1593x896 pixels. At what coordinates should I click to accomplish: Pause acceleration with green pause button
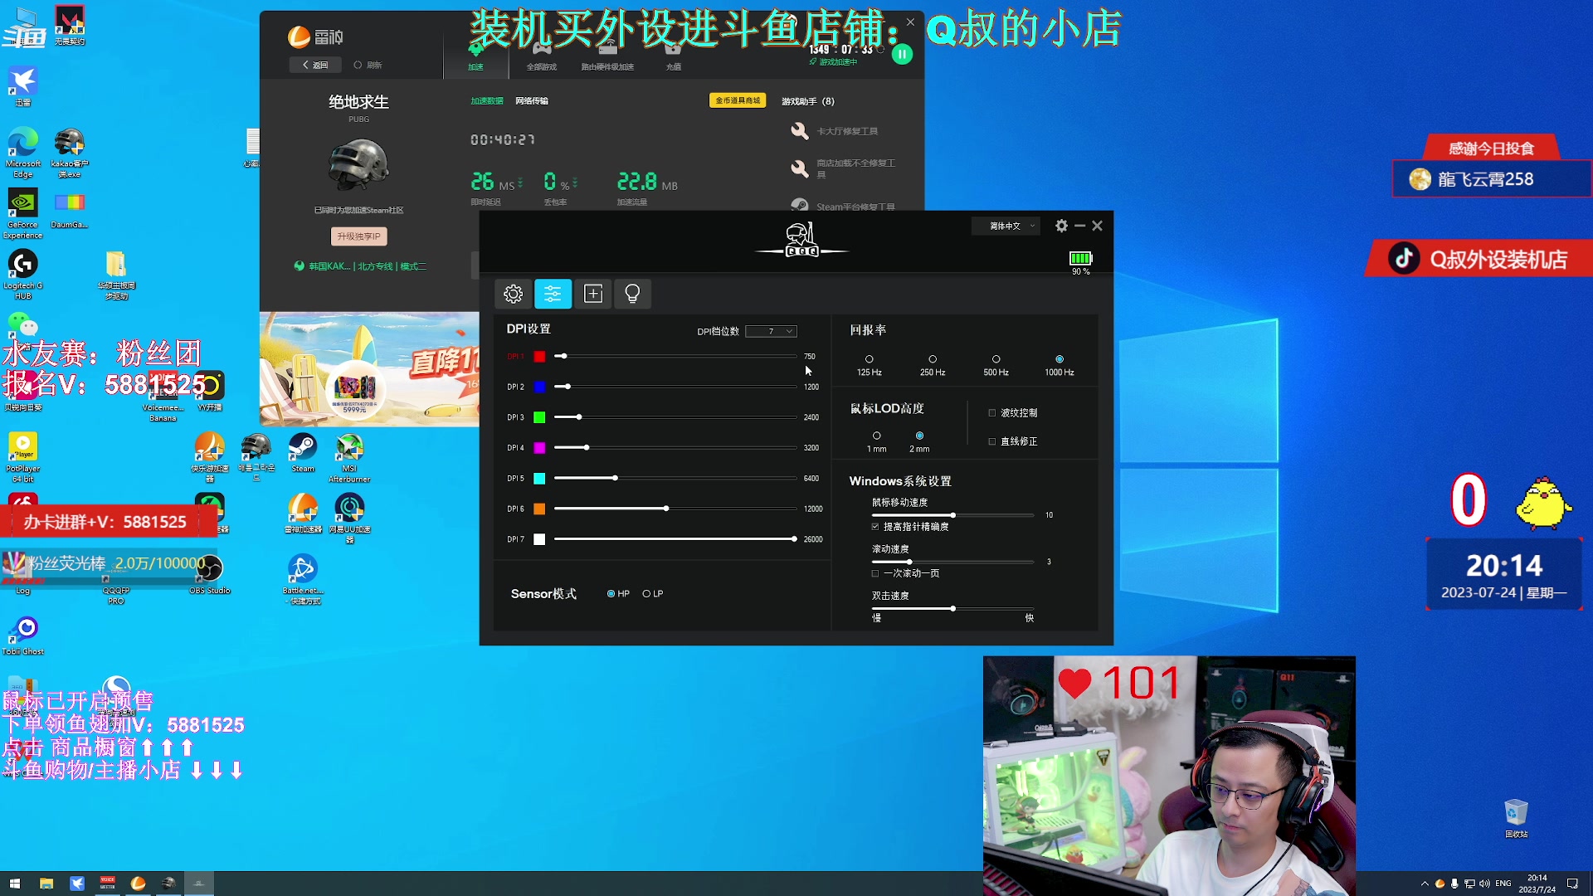902,54
